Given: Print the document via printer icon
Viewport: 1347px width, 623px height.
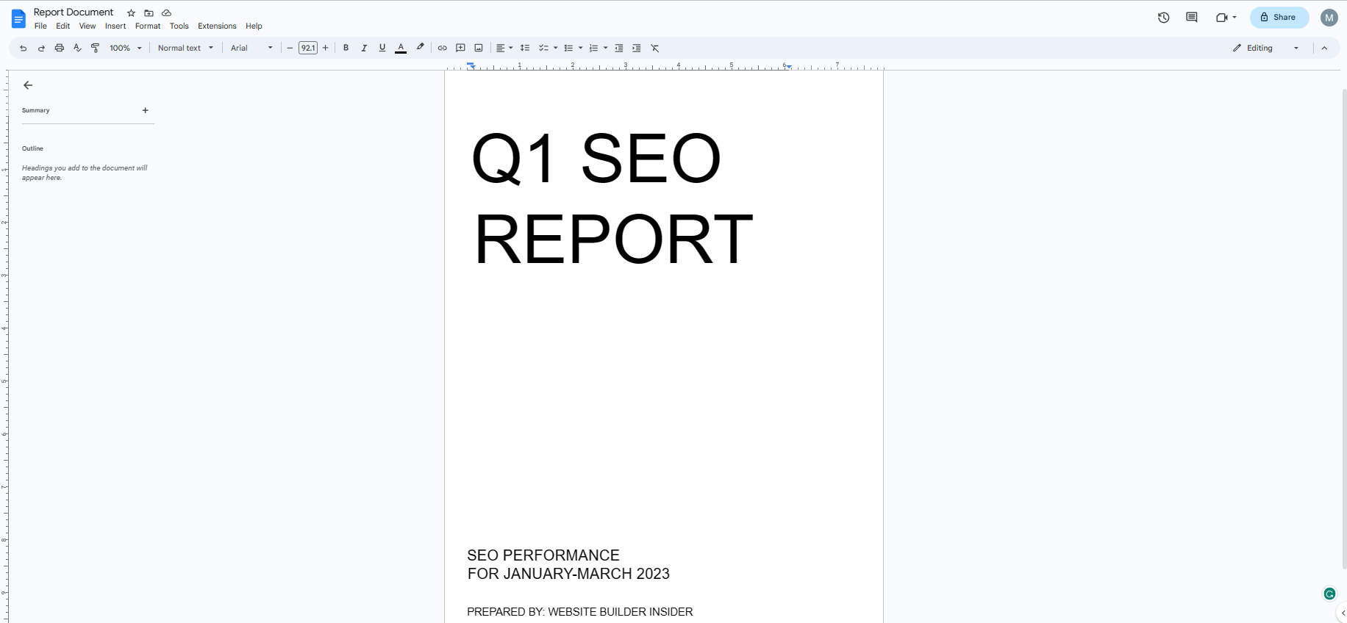Looking at the screenshot, I should pyautogui.click(x=60, y=48).
